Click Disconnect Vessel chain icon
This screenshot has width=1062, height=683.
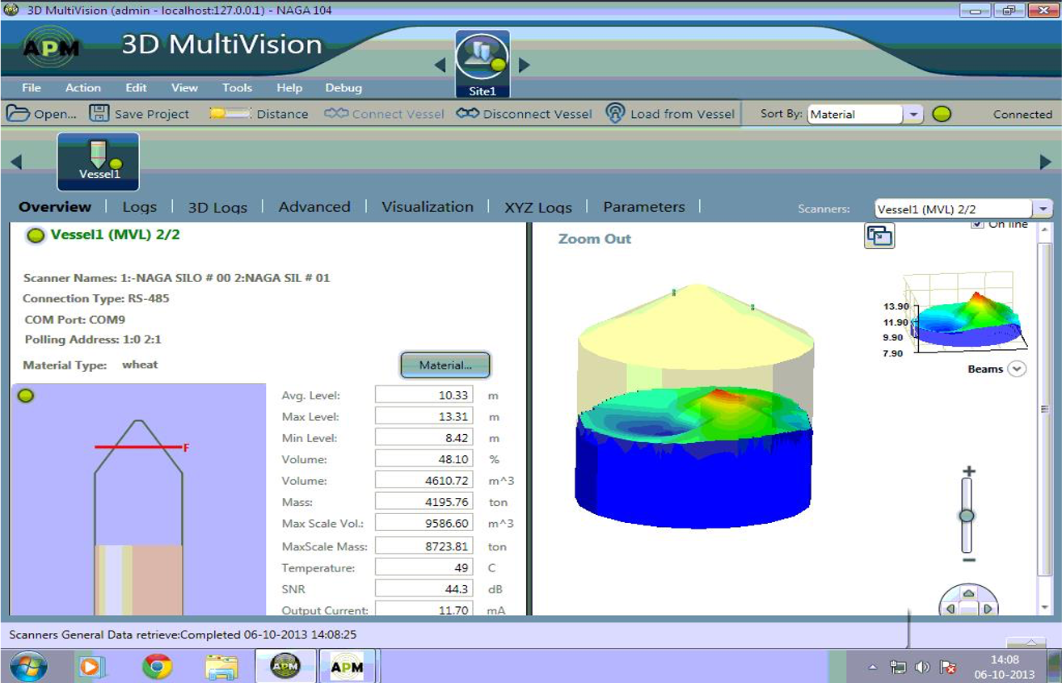tap(467, 113)
